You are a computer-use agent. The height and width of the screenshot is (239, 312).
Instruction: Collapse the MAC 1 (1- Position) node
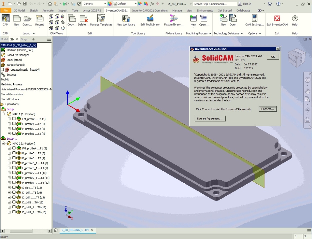[x=3, y=114]
